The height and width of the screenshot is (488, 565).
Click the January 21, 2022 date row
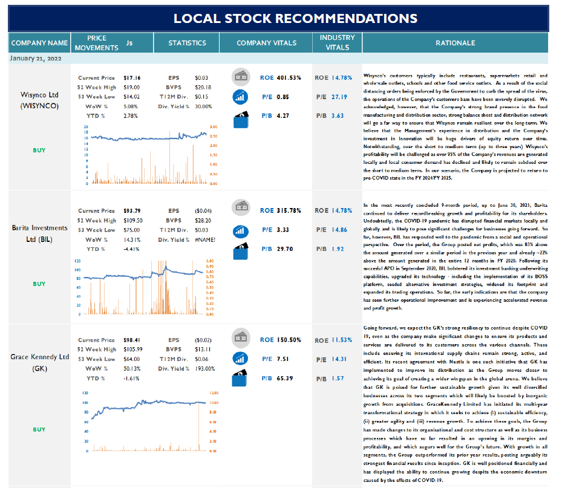tap(278, 58)
